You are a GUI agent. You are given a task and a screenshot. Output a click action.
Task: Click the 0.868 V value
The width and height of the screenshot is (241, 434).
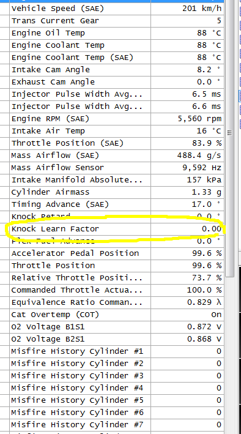(204, 339)
